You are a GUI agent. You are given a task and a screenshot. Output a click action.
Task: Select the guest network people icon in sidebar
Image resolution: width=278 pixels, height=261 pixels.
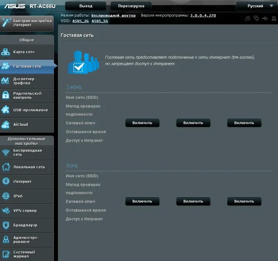tap(5, 66)
